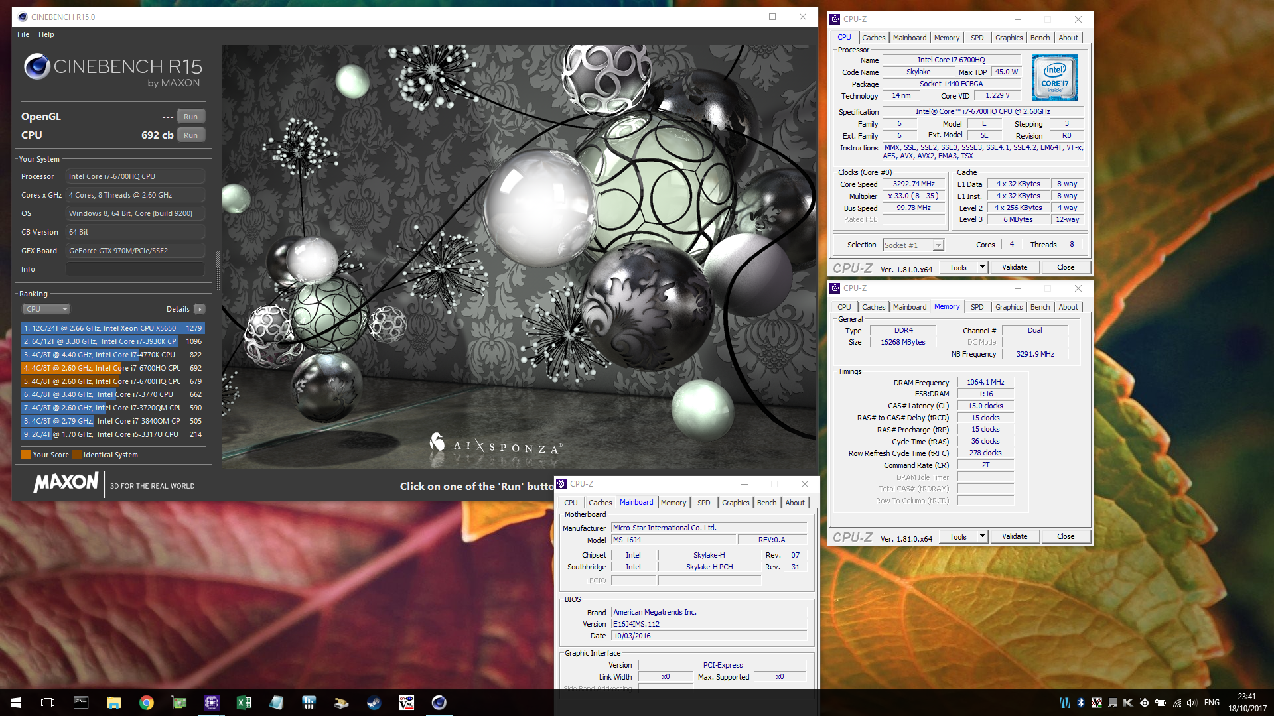Image resolution: width=1274 pixels, height=716 pixels.
Task: Open the clock showing 23:41
Action: click(1247, 703)
